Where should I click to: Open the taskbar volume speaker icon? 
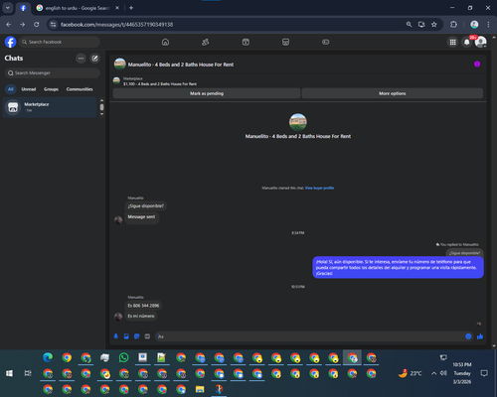click(x=443, y=373)
